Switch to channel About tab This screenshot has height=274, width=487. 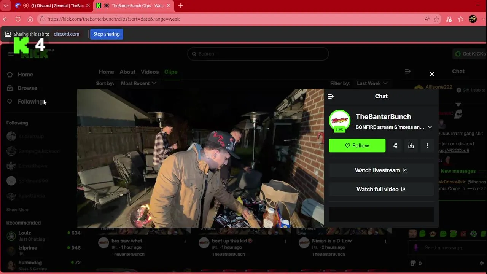coord(127,72)
